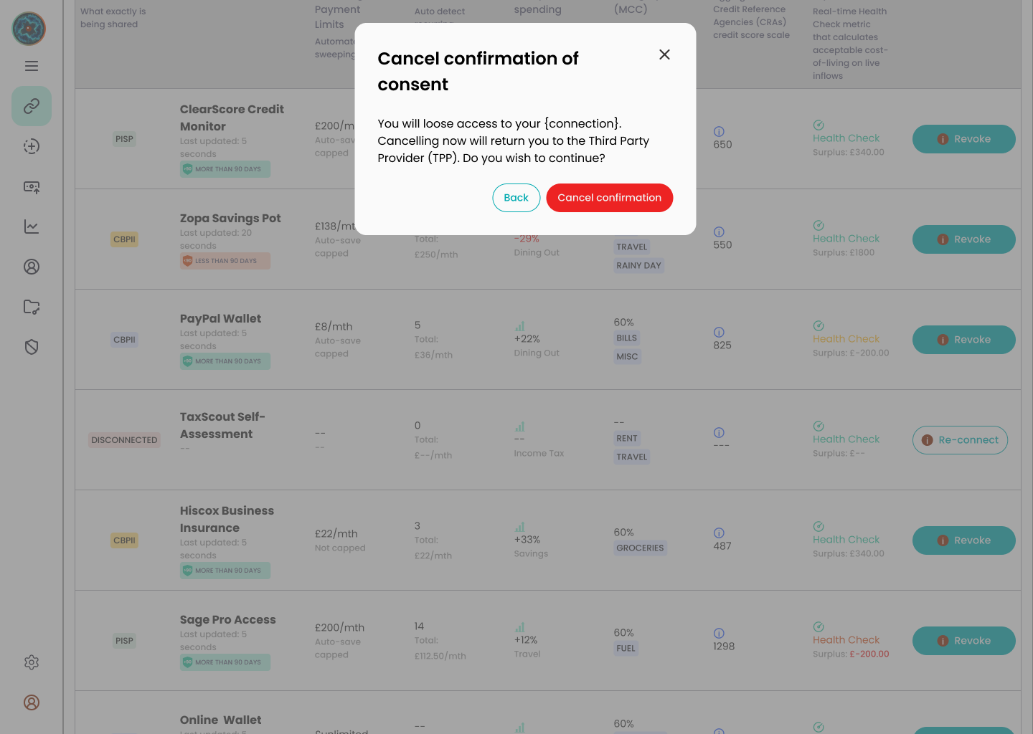Click the red Cancel confirmation button
Viewport: 1033px width, 734px height.
609,198
